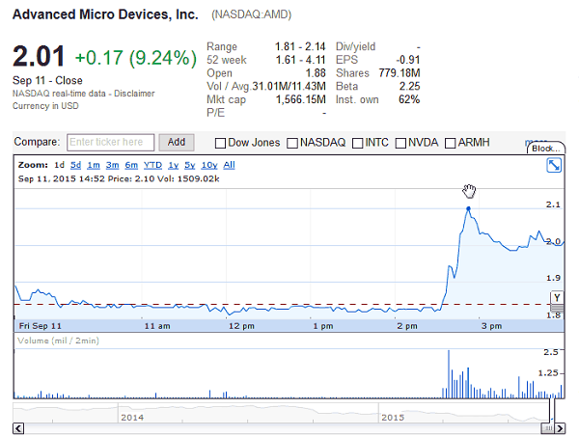
Task: Expand the chart to full screen
Action: 555,166
